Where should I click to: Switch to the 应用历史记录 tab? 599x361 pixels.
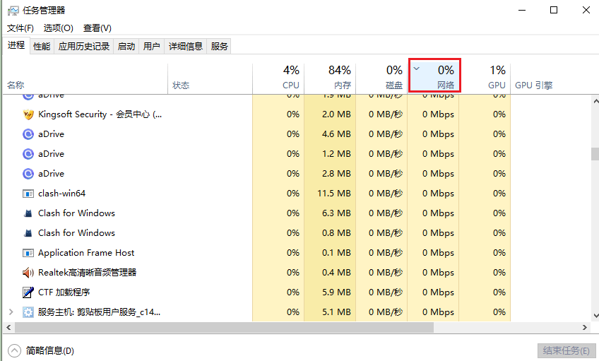pos(83,46)
